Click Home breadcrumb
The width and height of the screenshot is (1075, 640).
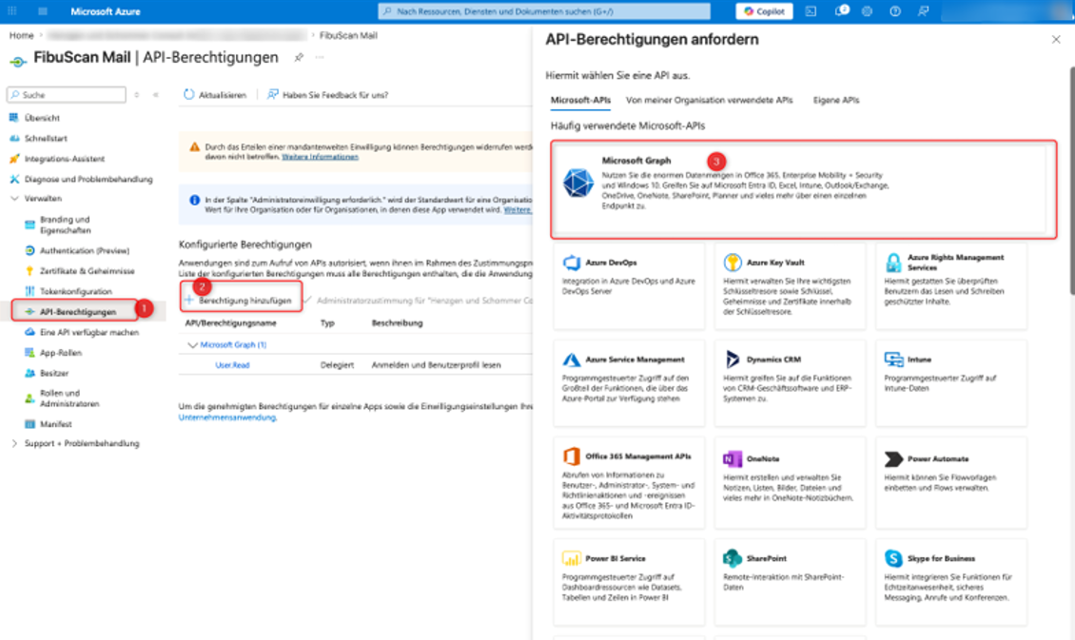21,35
